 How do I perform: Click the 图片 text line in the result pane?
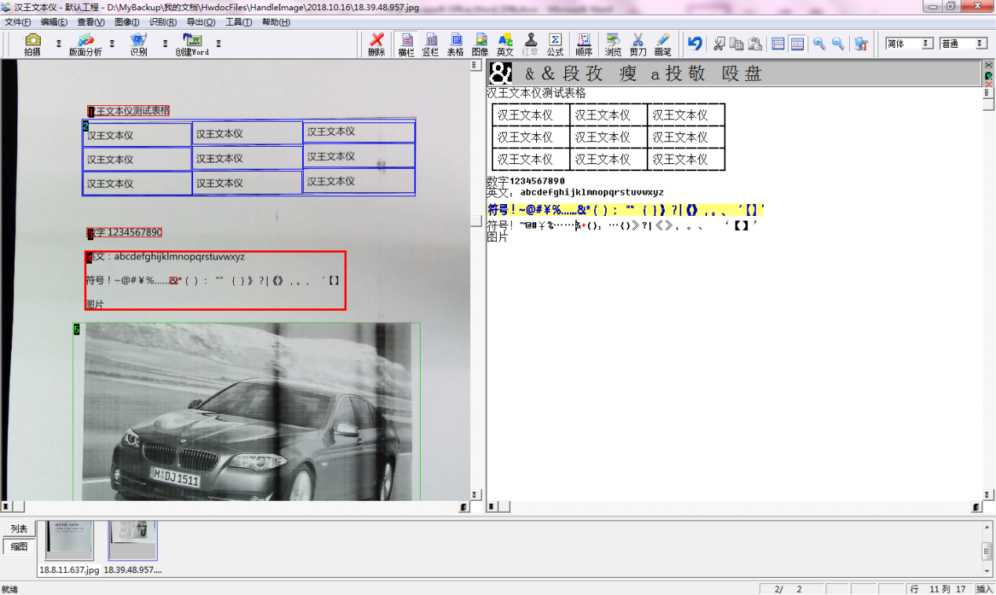tap(497, 236)
